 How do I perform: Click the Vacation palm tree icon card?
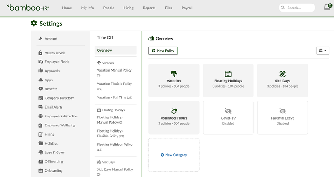[x=174, y=80]
